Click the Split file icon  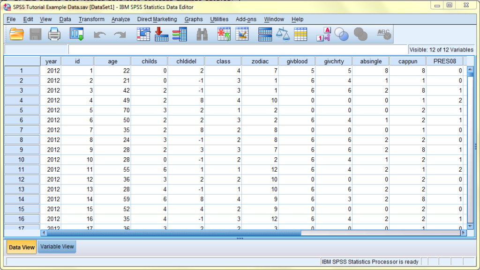265,34
